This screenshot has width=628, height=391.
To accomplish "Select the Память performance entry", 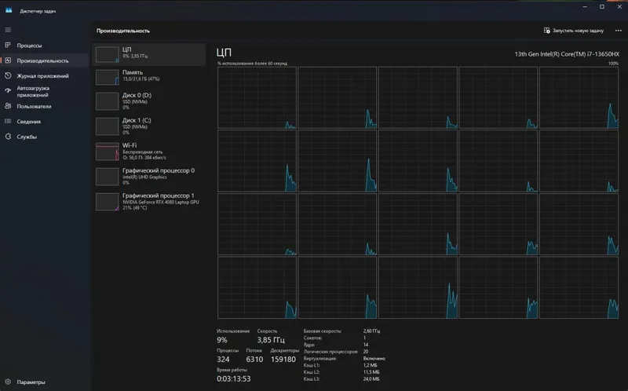I will tap(149, 76).
